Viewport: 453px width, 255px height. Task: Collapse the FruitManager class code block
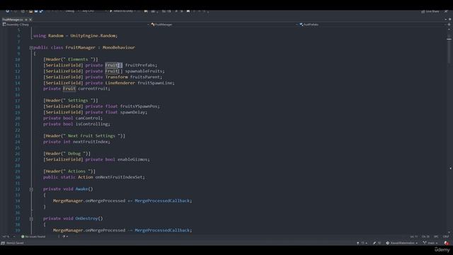coord(31,47)
